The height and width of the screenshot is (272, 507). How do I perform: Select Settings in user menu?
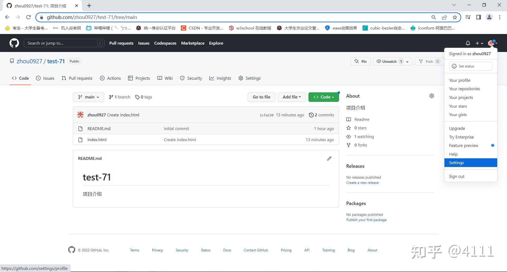[471, 163]
